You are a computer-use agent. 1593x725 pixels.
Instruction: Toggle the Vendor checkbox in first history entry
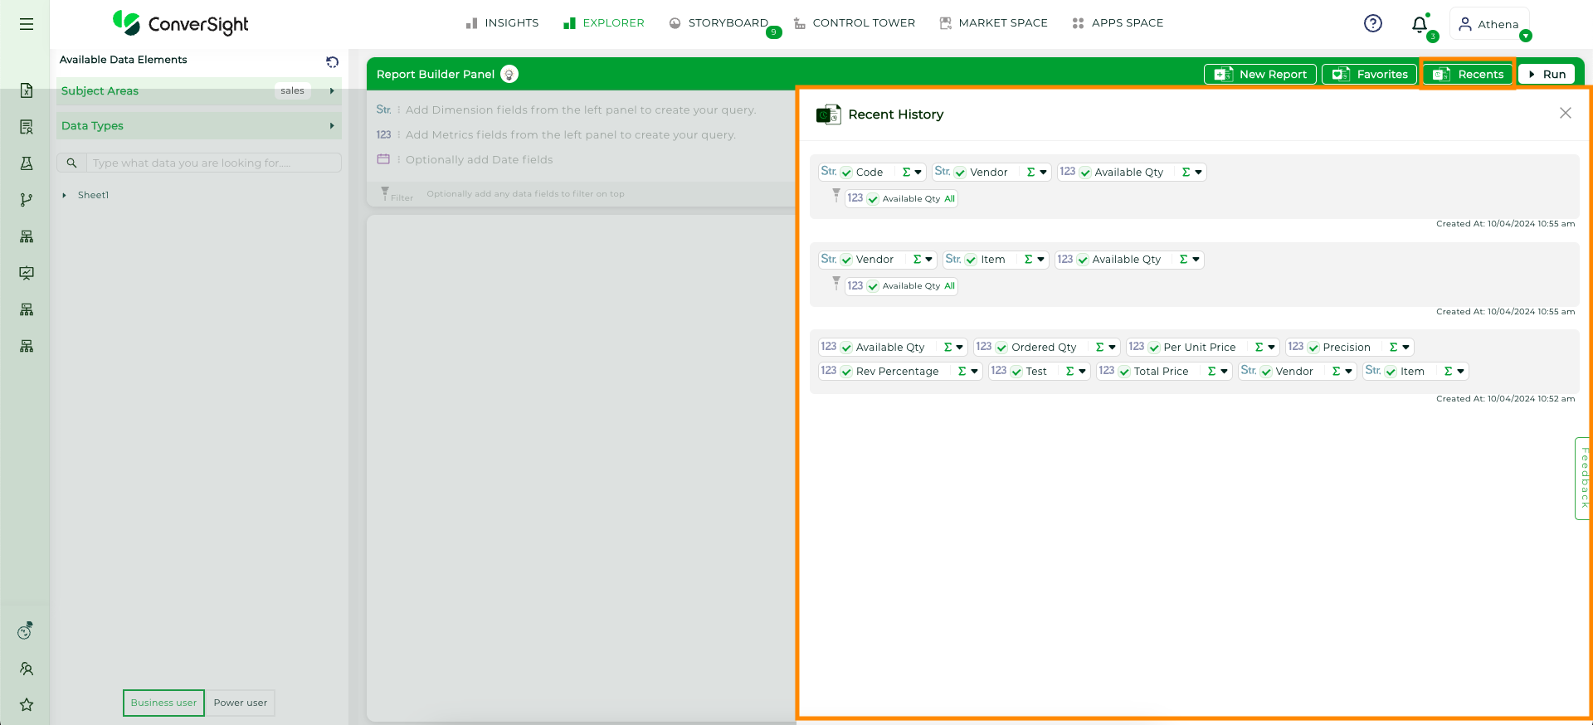960,173
